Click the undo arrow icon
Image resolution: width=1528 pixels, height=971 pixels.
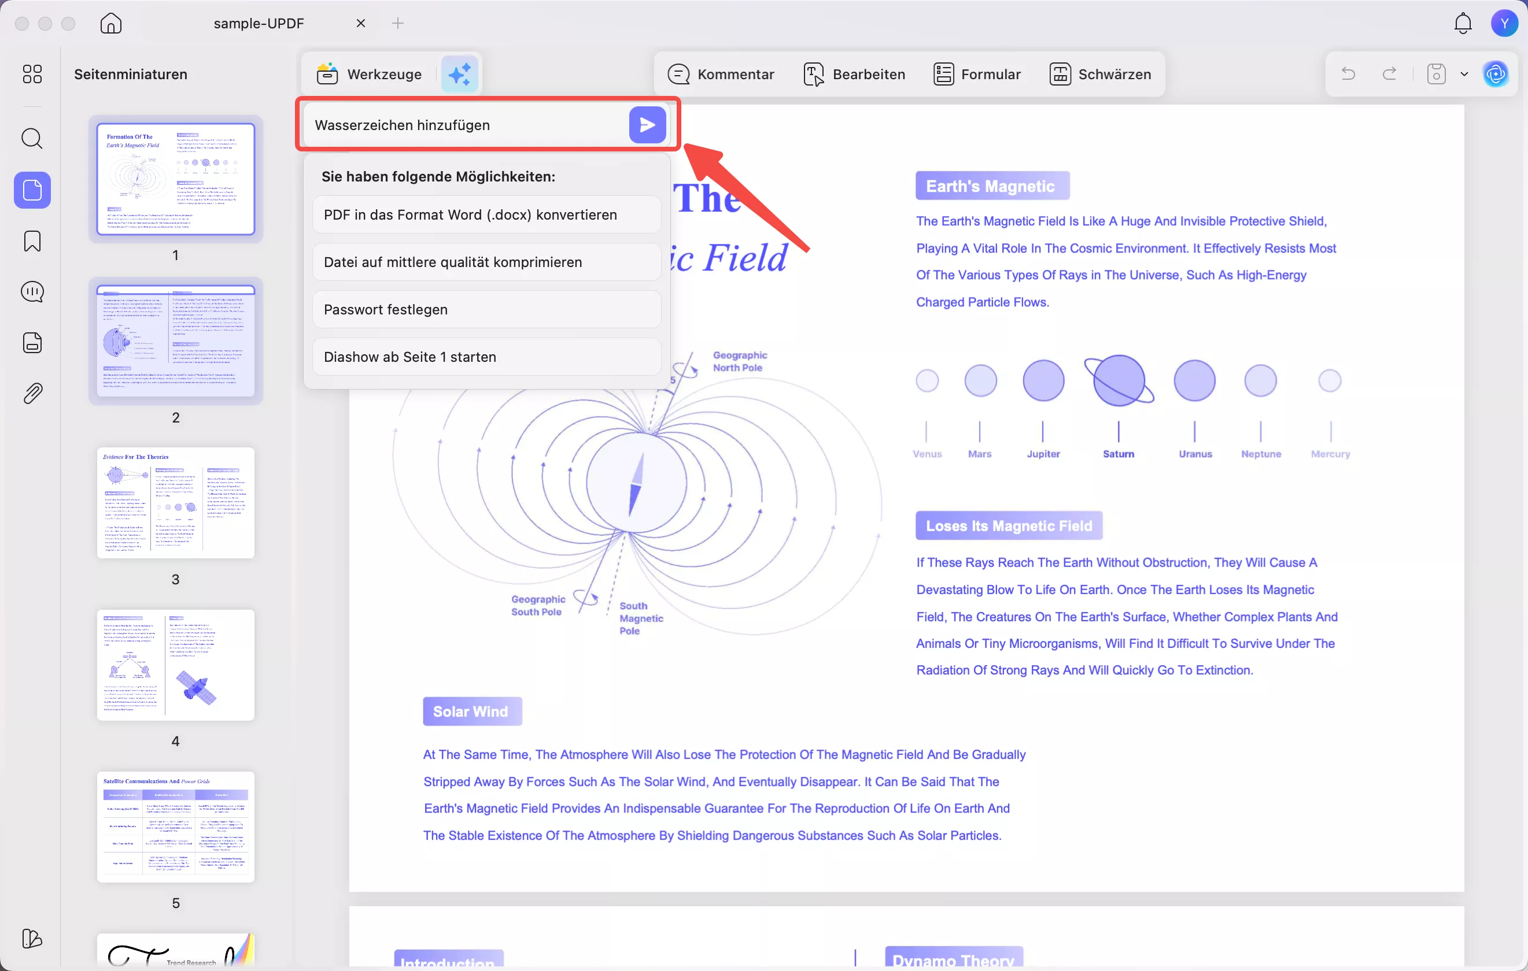pos(1348,74)
